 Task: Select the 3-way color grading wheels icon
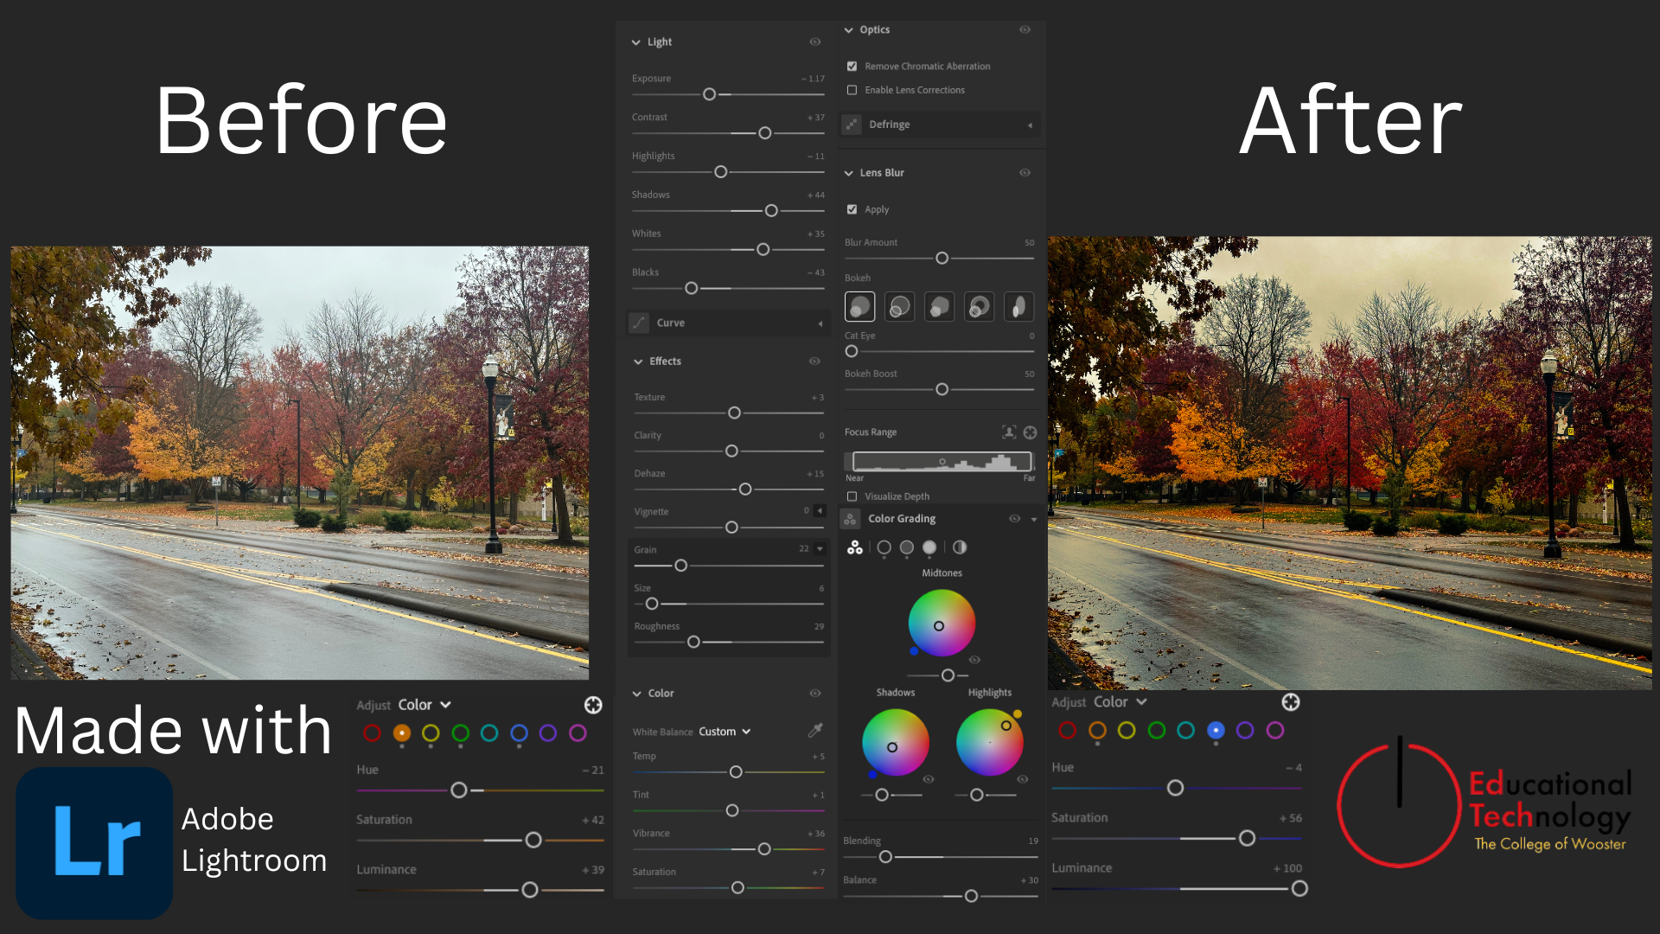click(x=854, y=547)
